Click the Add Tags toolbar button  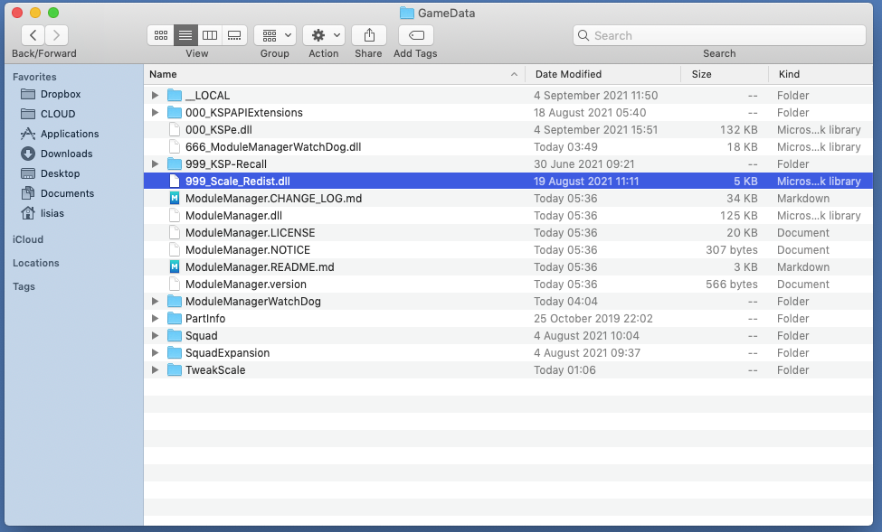coord(416,35)
